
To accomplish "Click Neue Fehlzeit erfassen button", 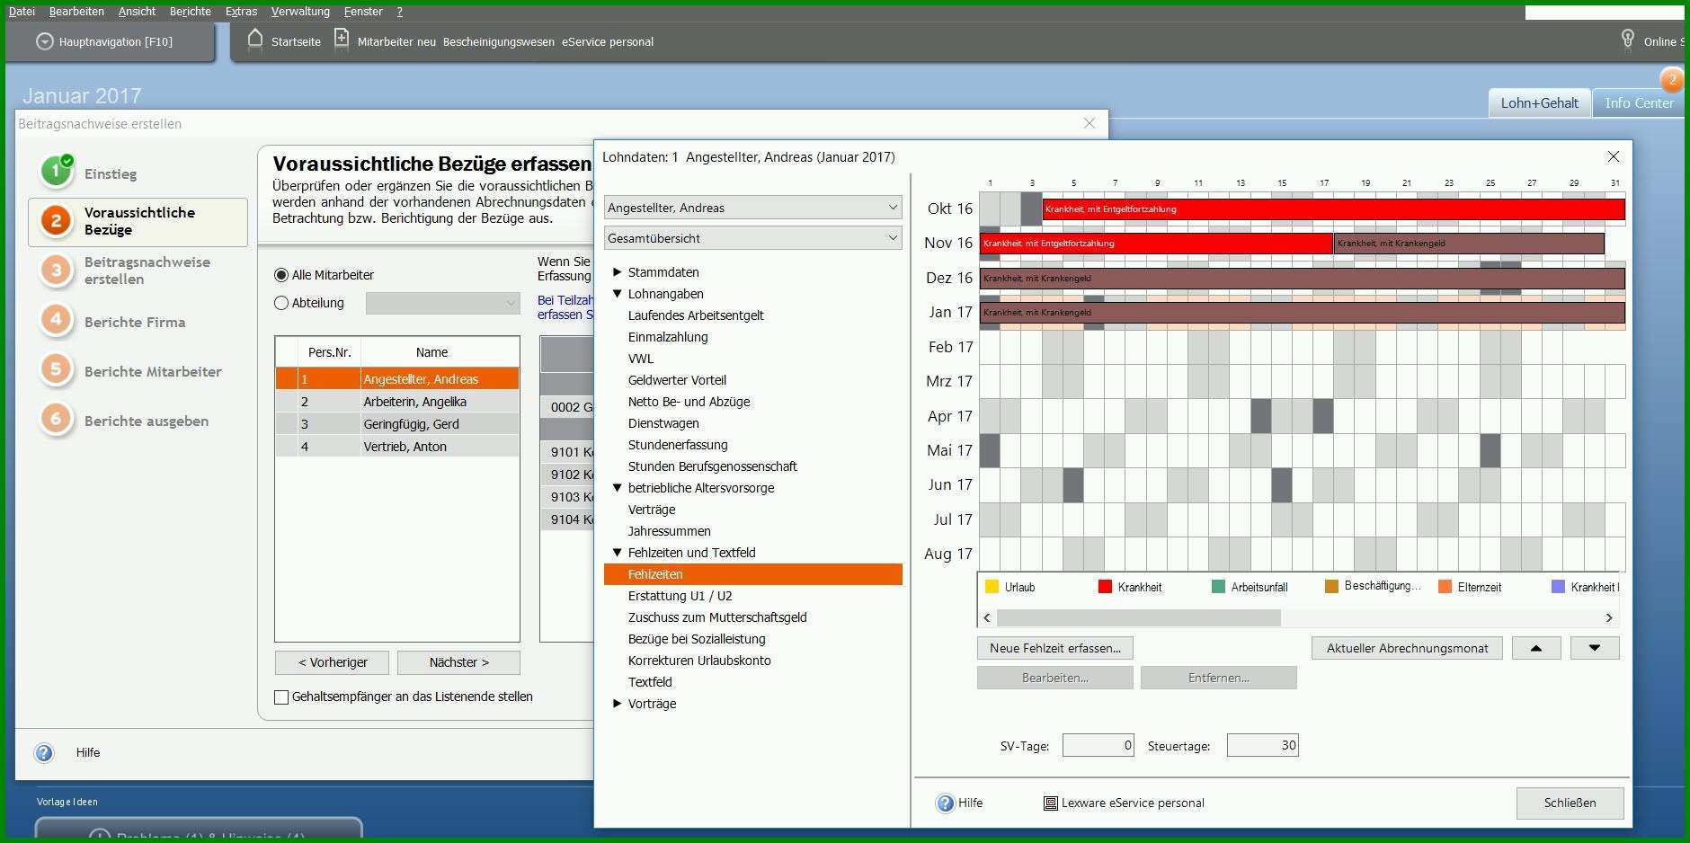I will tap(1055, 648).
